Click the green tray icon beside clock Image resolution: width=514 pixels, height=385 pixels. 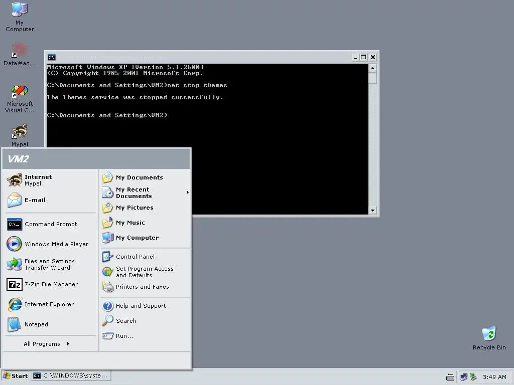[x=473, y=377]
